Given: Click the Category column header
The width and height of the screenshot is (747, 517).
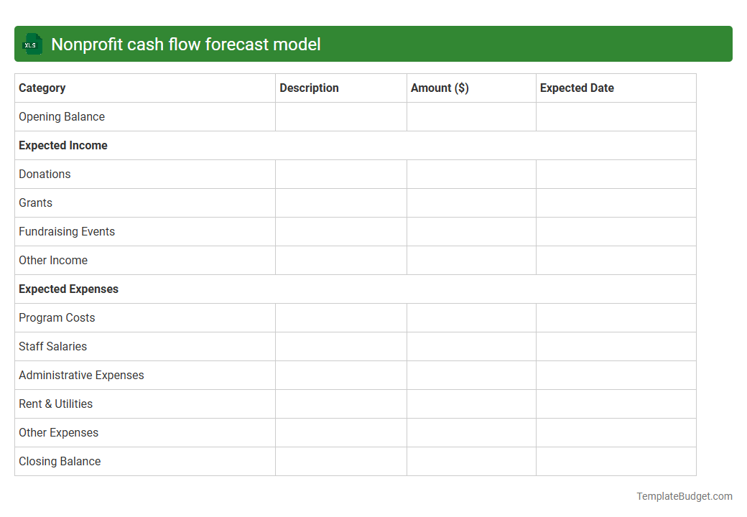Looking at the screenshot, I should 42,88.
